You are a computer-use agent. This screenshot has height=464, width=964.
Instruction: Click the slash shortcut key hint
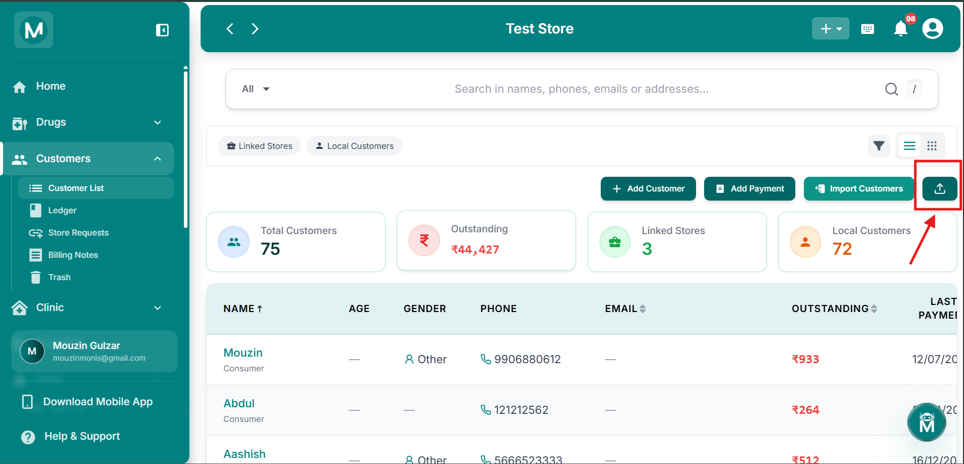pyautogui.click(x=914, y=89)
